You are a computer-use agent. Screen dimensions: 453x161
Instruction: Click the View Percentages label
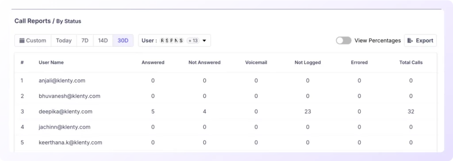click(378, 41)
